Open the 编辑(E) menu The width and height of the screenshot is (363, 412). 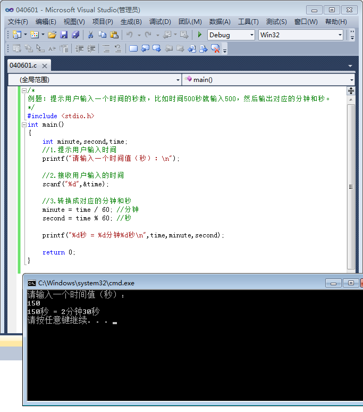(46, 21)
